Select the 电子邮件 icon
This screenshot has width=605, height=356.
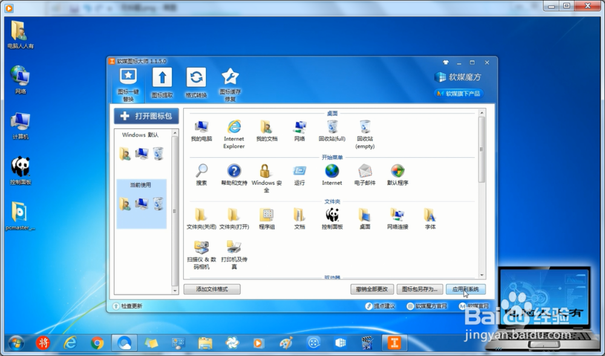(365, 175)
